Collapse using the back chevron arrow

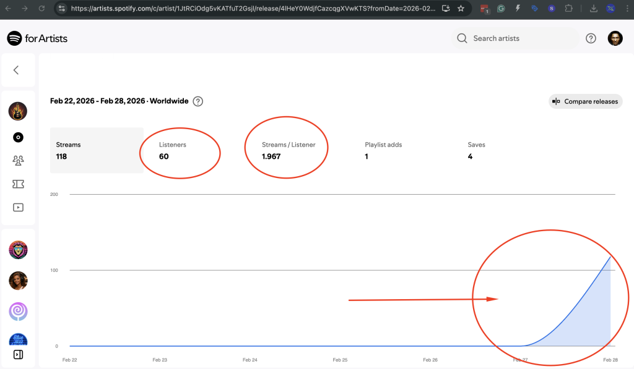tap(17, 70)
